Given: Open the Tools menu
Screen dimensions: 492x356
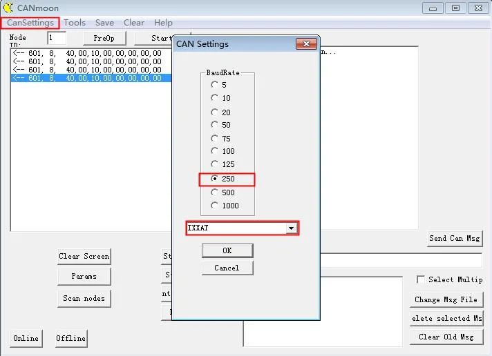Looking at the screenshot, I should (75, 23).
